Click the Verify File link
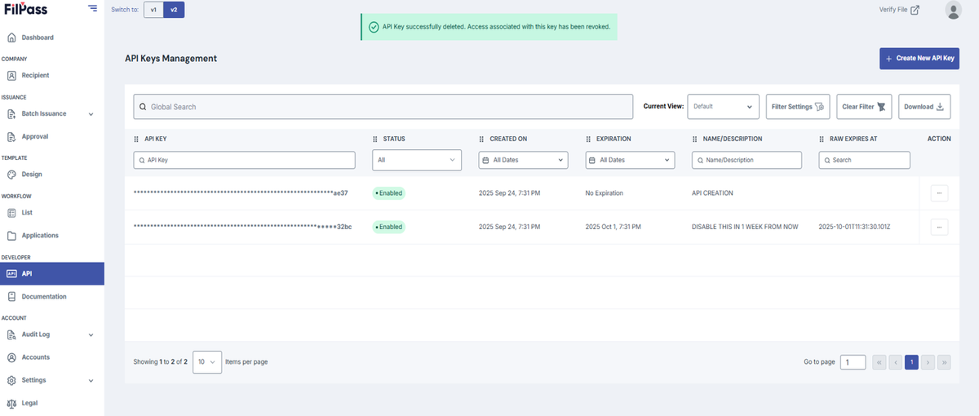Viewport: 979px width, 416px height. tap(899, 10)
